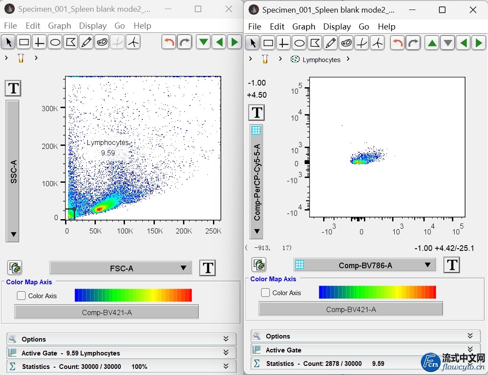Click Y-axis transform T button in right window
The height and width of the screenshot is (375, 488).
point(257,112)
